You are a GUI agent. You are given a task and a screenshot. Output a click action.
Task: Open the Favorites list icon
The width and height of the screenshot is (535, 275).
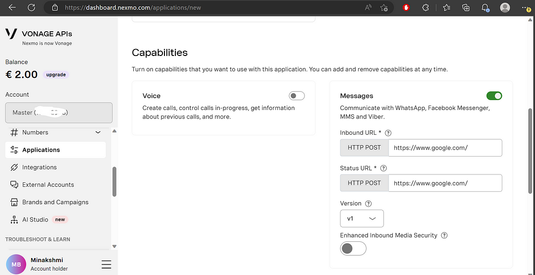coord(447,7)
